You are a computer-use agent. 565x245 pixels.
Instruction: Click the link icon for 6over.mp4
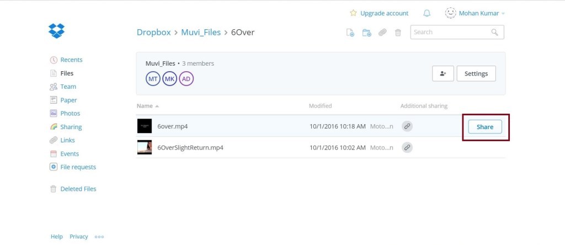[x=407, y=126]
